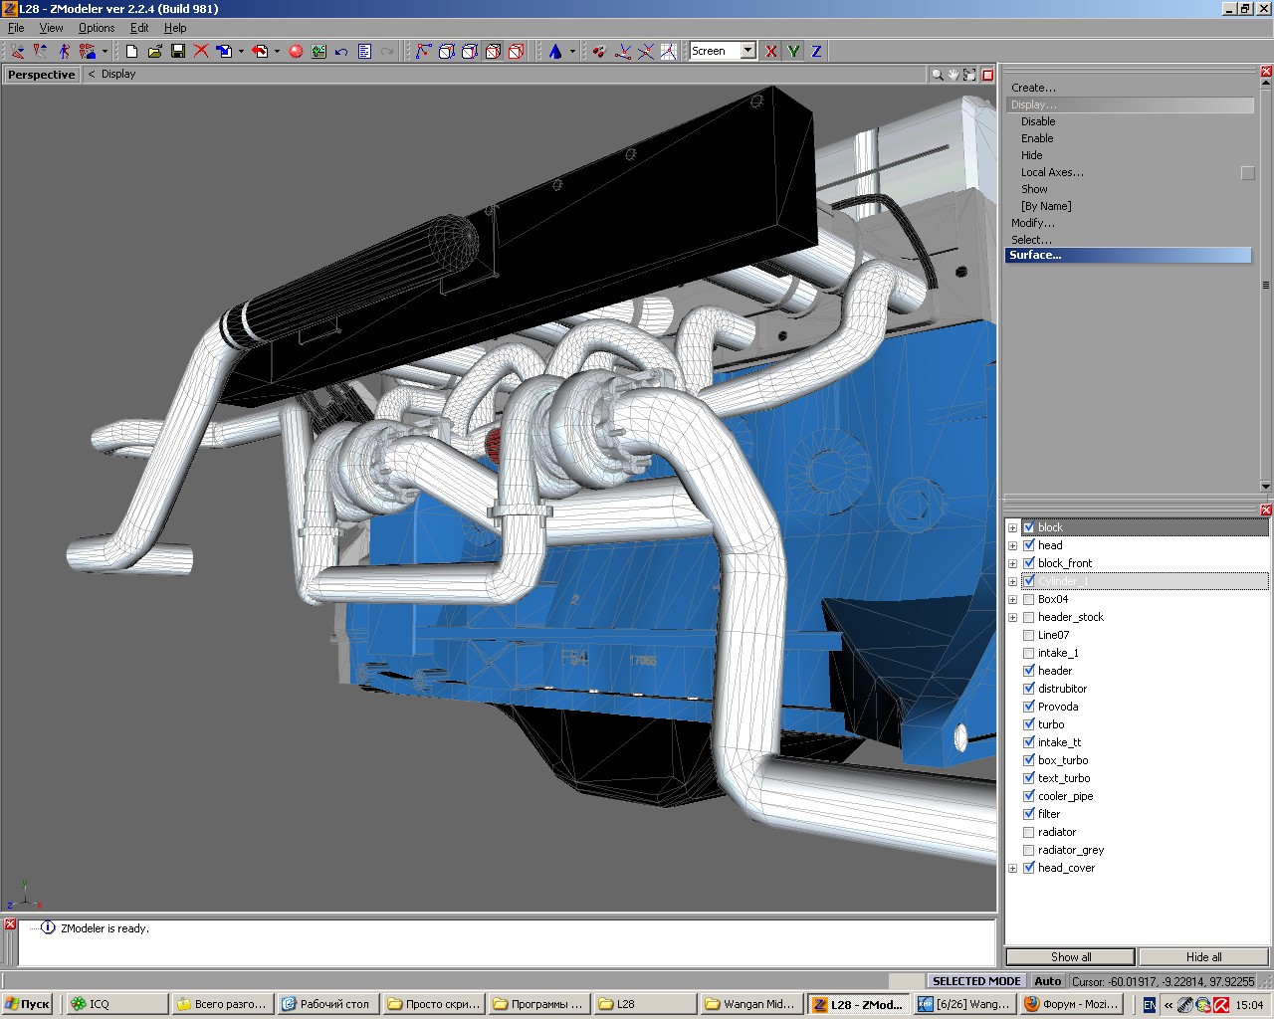1274x1019 pixels.
Task: Click the viewport zoom magnifier icon
Action: (x=937, y=75)
